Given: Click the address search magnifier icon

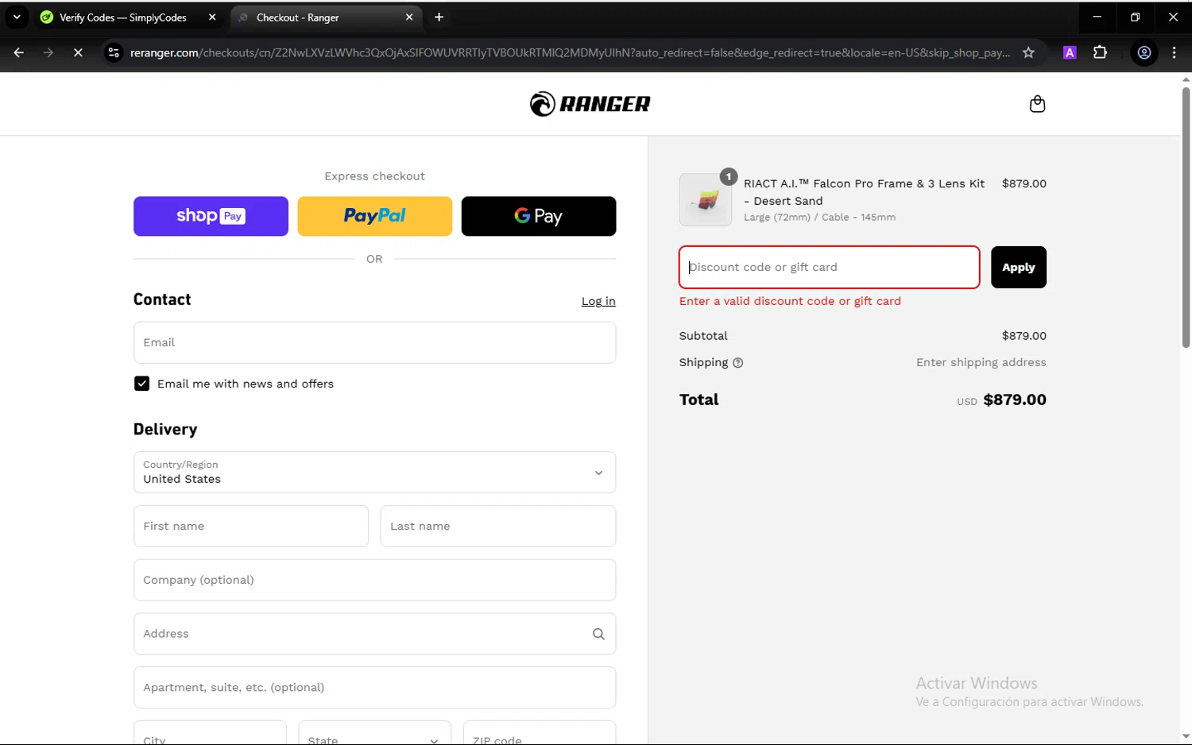Looking at the screenshot, I should pos(598,634).
